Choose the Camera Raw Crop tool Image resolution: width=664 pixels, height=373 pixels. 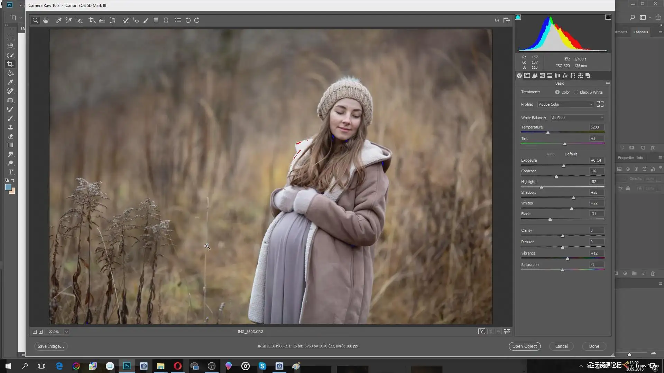tap(92, 20)
